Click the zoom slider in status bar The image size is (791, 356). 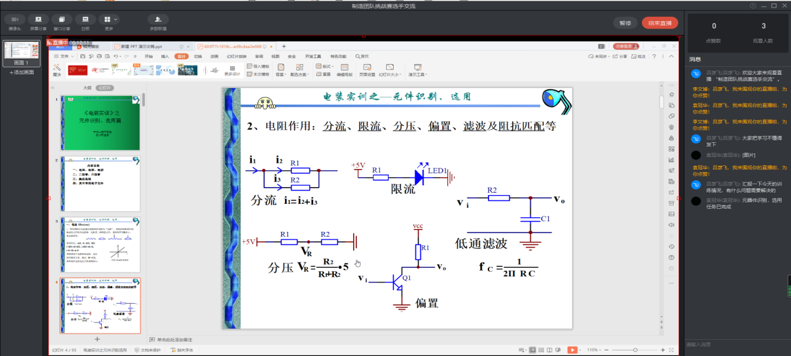point(634,350)
